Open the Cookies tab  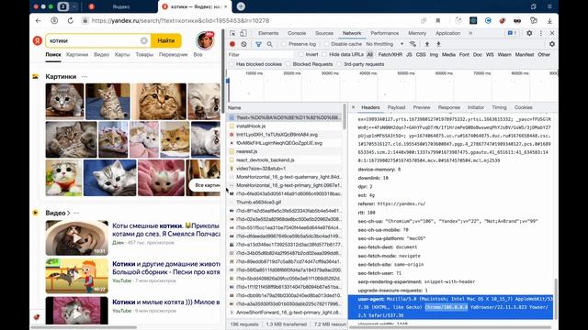pyautogui.click(x=523, y=107)
